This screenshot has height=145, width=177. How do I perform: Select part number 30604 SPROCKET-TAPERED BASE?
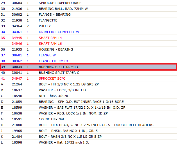tap(17, 3)
